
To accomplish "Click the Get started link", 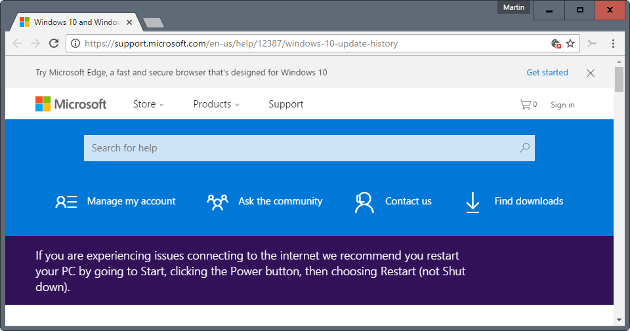I will click(547, 73).
